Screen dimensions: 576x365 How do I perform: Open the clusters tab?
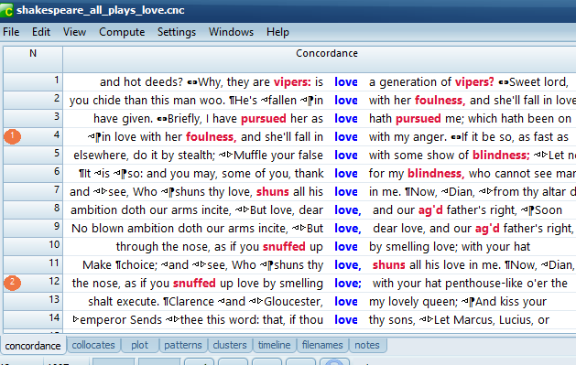pos(230,345)
